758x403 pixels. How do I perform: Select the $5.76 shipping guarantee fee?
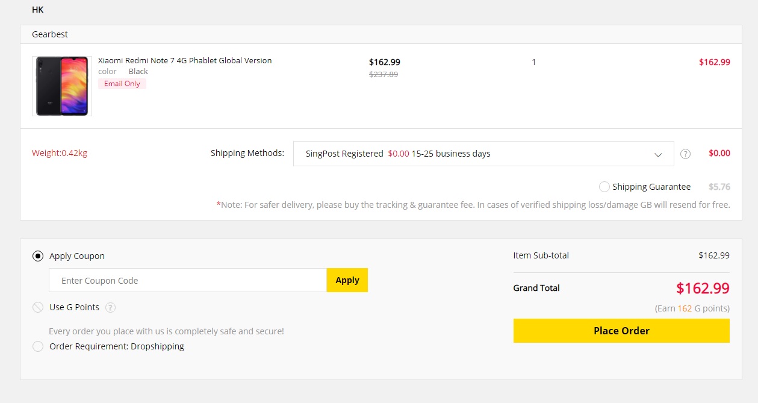pyautogui.click(x=719, y=187)
